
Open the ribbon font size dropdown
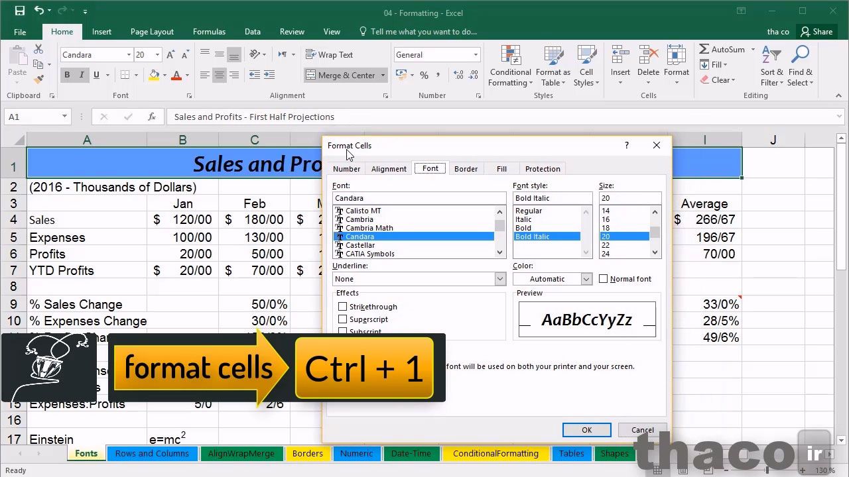coord(157,55)
